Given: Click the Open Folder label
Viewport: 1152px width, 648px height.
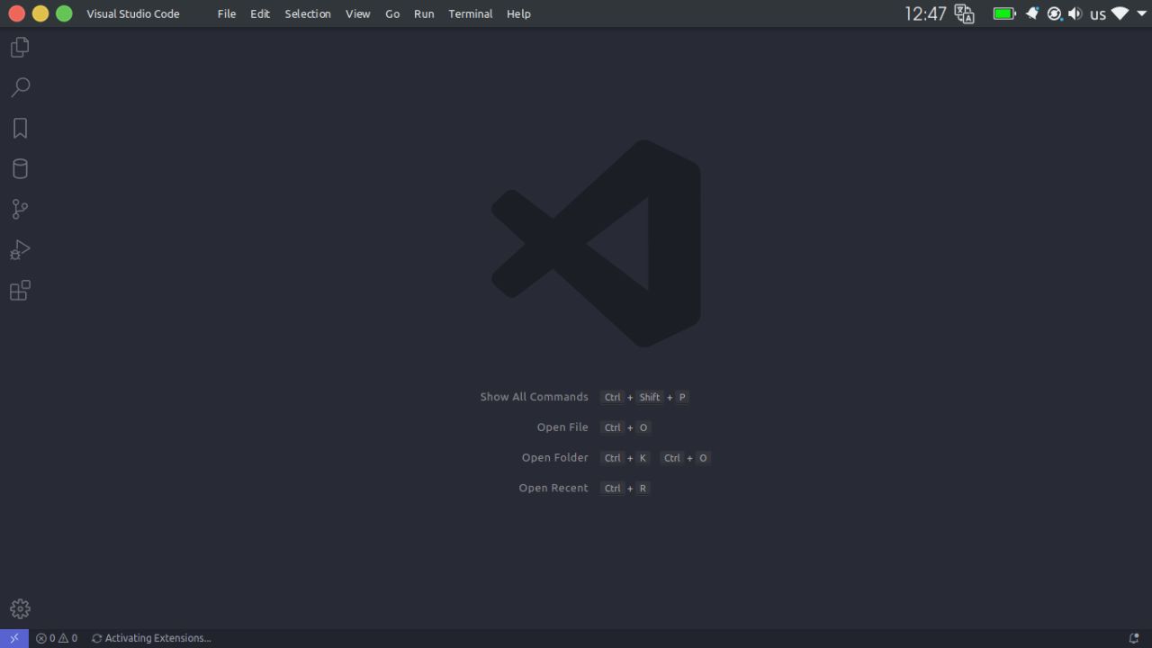Looking at the screenshot, I should tap(554, 457).
